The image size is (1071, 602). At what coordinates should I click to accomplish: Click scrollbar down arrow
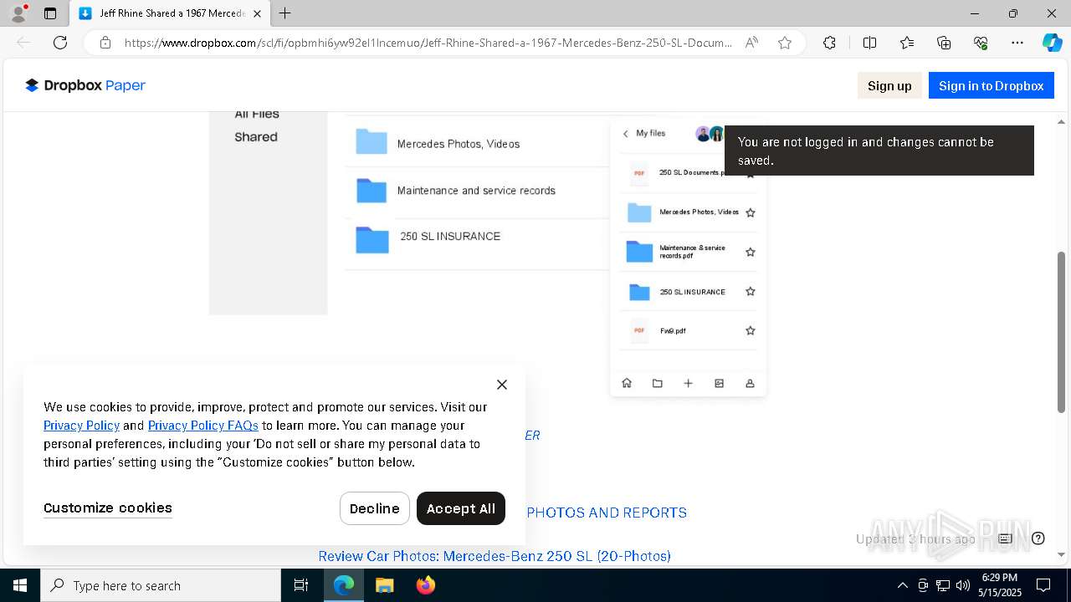point(1061,555)
